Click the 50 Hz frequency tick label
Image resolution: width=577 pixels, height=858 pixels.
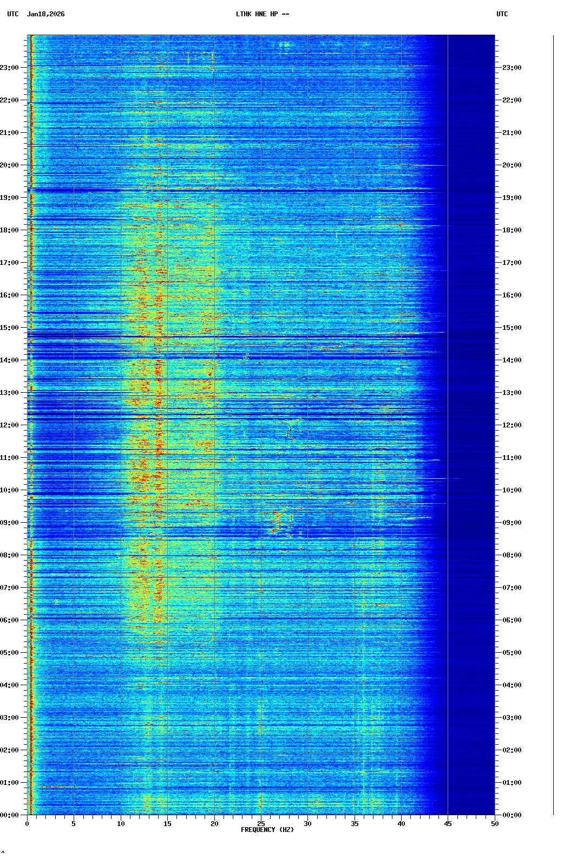495,824
